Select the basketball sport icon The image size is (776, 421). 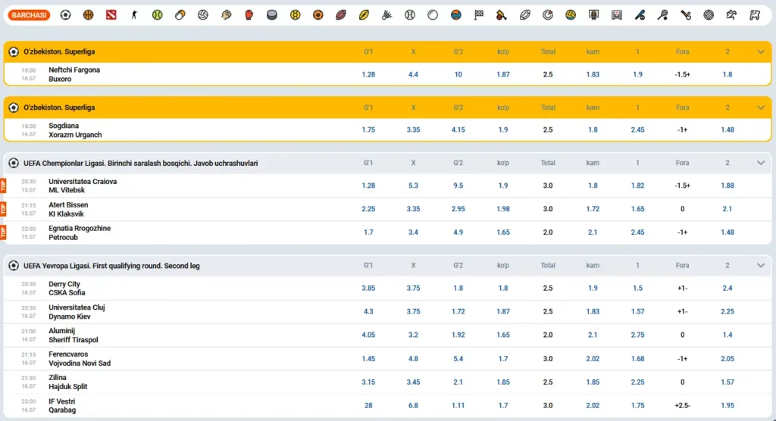pyautogui.click(x=88, y=15)
